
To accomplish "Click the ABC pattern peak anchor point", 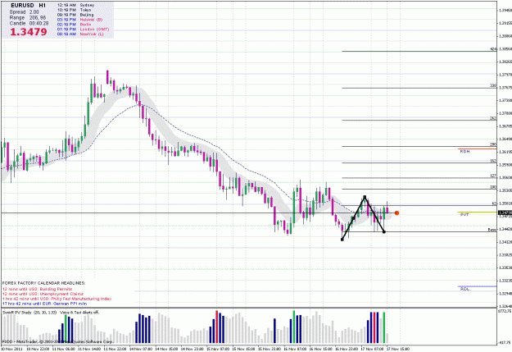I will 365,197.
